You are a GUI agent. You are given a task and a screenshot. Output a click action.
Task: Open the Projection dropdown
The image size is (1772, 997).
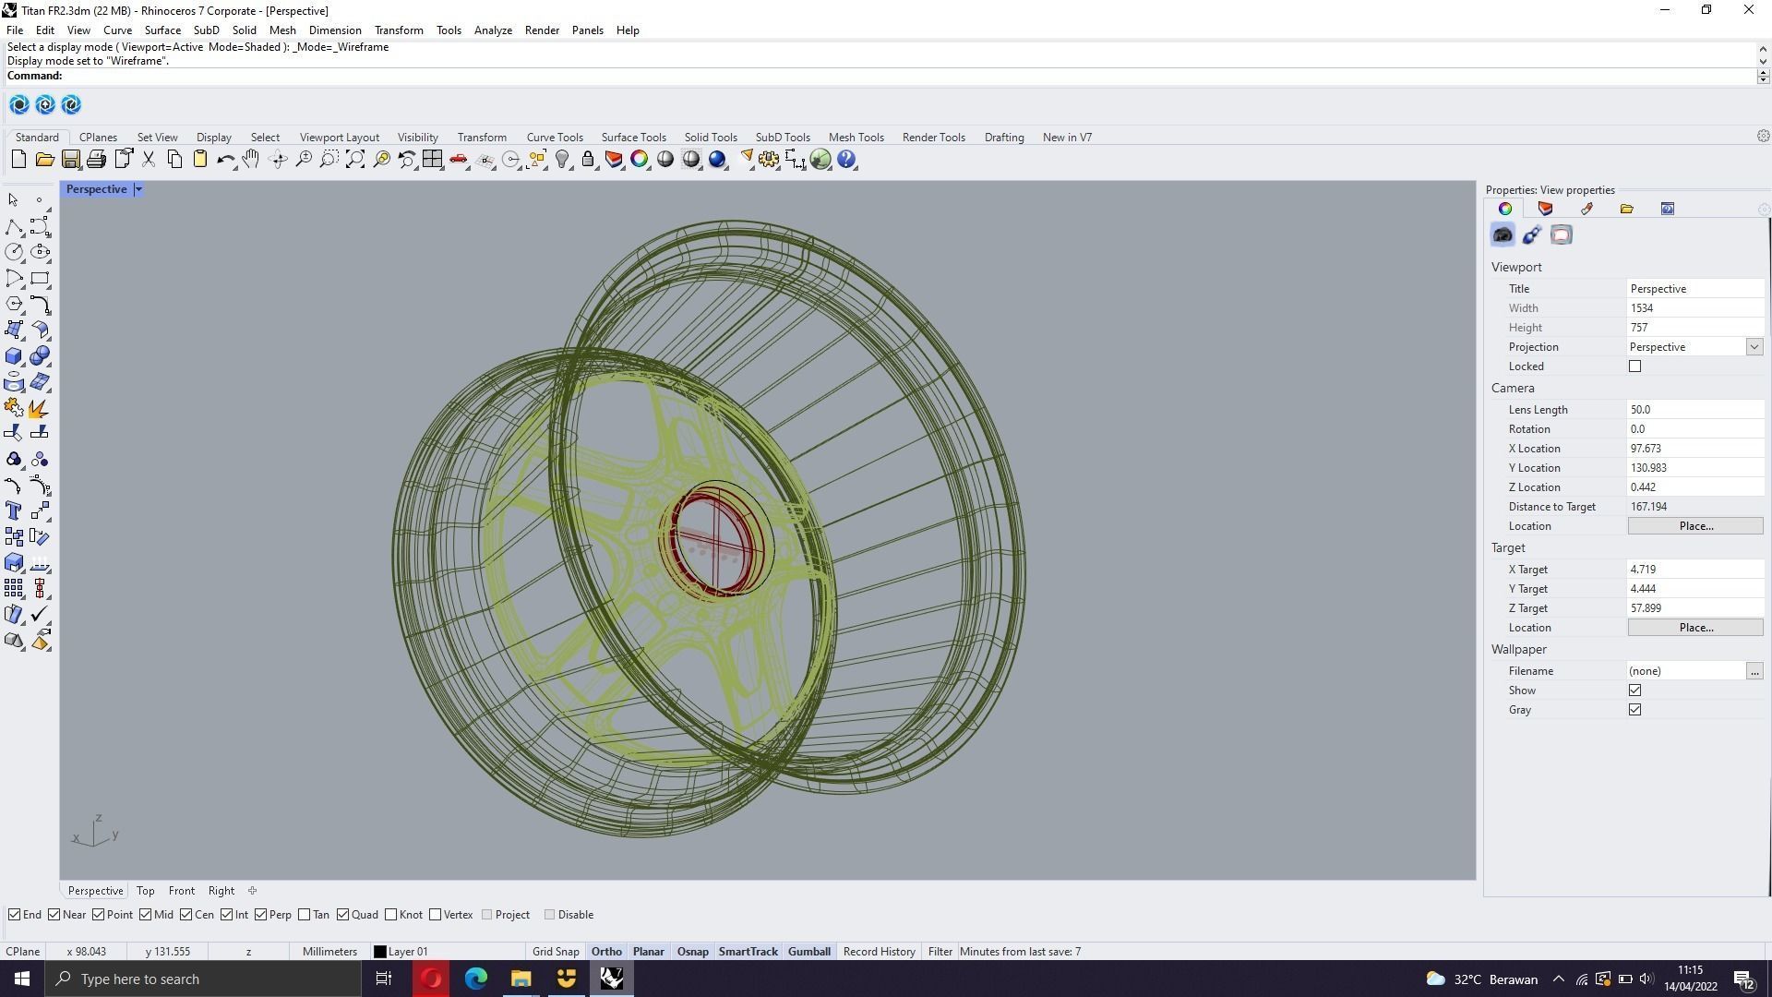click(x=1754, y=347)
